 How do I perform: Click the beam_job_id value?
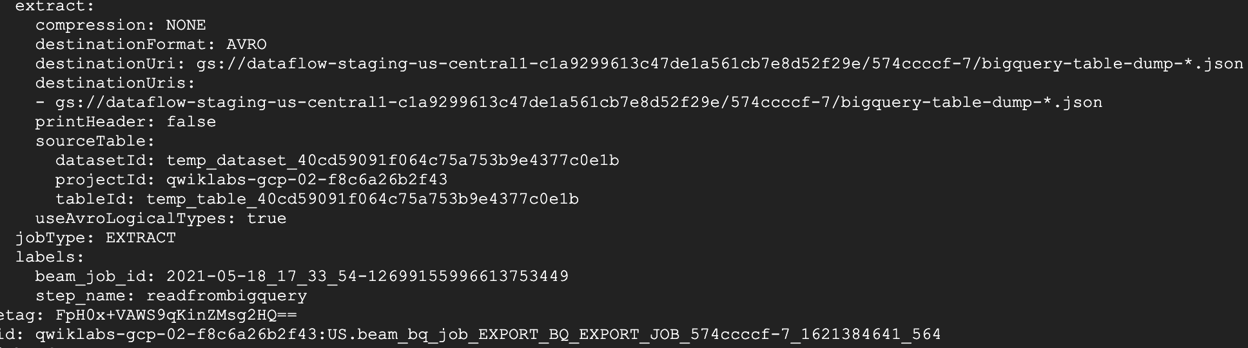click(367, 276)
